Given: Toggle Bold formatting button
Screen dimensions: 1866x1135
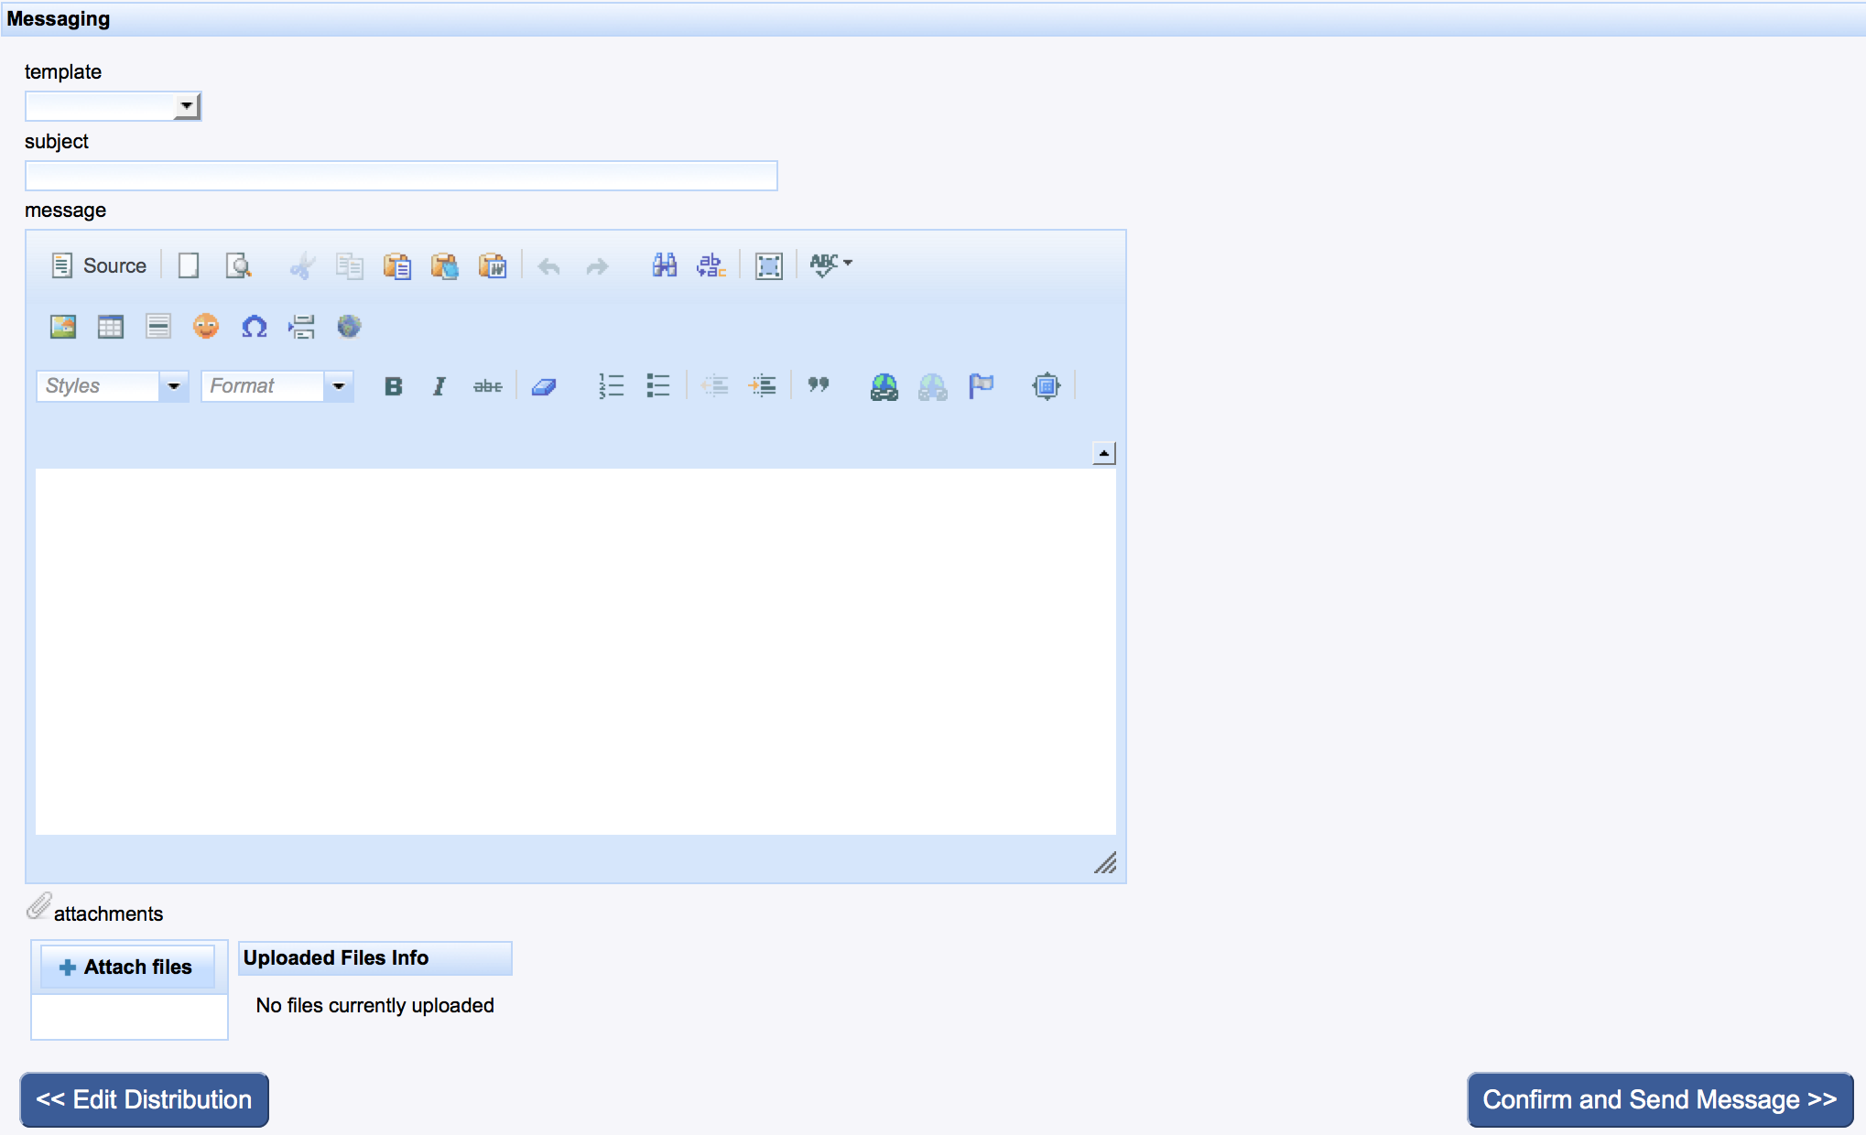Looking at the screenshot, I should pyautogui.click(x=394, y=386).
